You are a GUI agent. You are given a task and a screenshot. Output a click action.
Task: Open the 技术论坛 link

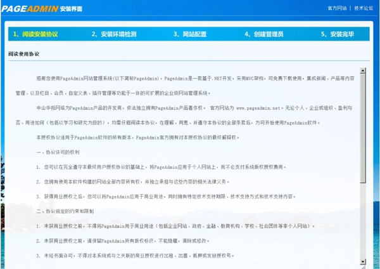[x=364, y=8]
